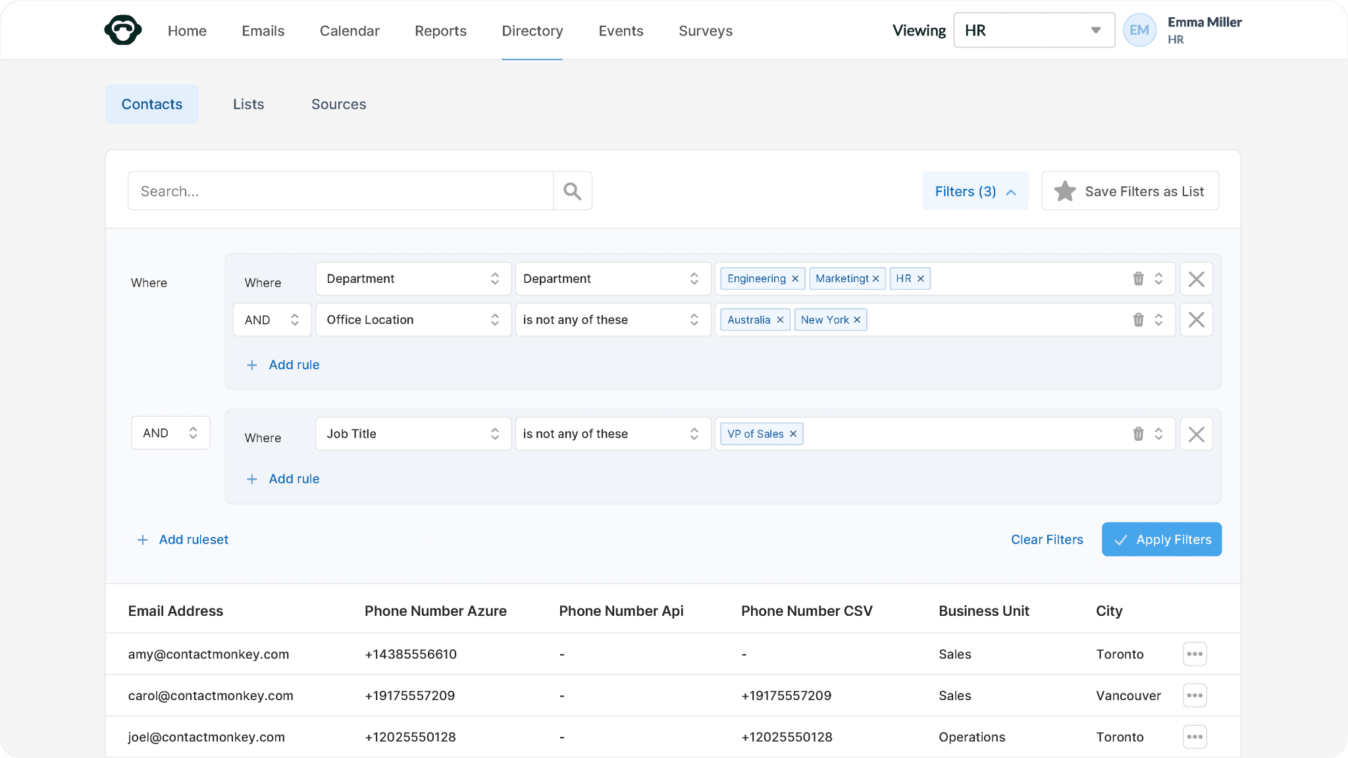
Task: Remove the Marketingt tag
Action: point(876,278)
